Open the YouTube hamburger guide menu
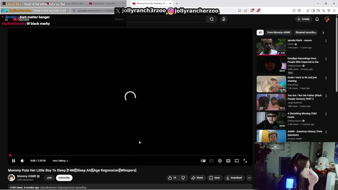 (x=6, y=19)
